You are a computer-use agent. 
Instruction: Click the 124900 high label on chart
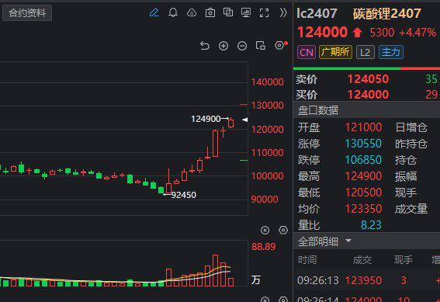pyautogui.click(x=206, y=119)
